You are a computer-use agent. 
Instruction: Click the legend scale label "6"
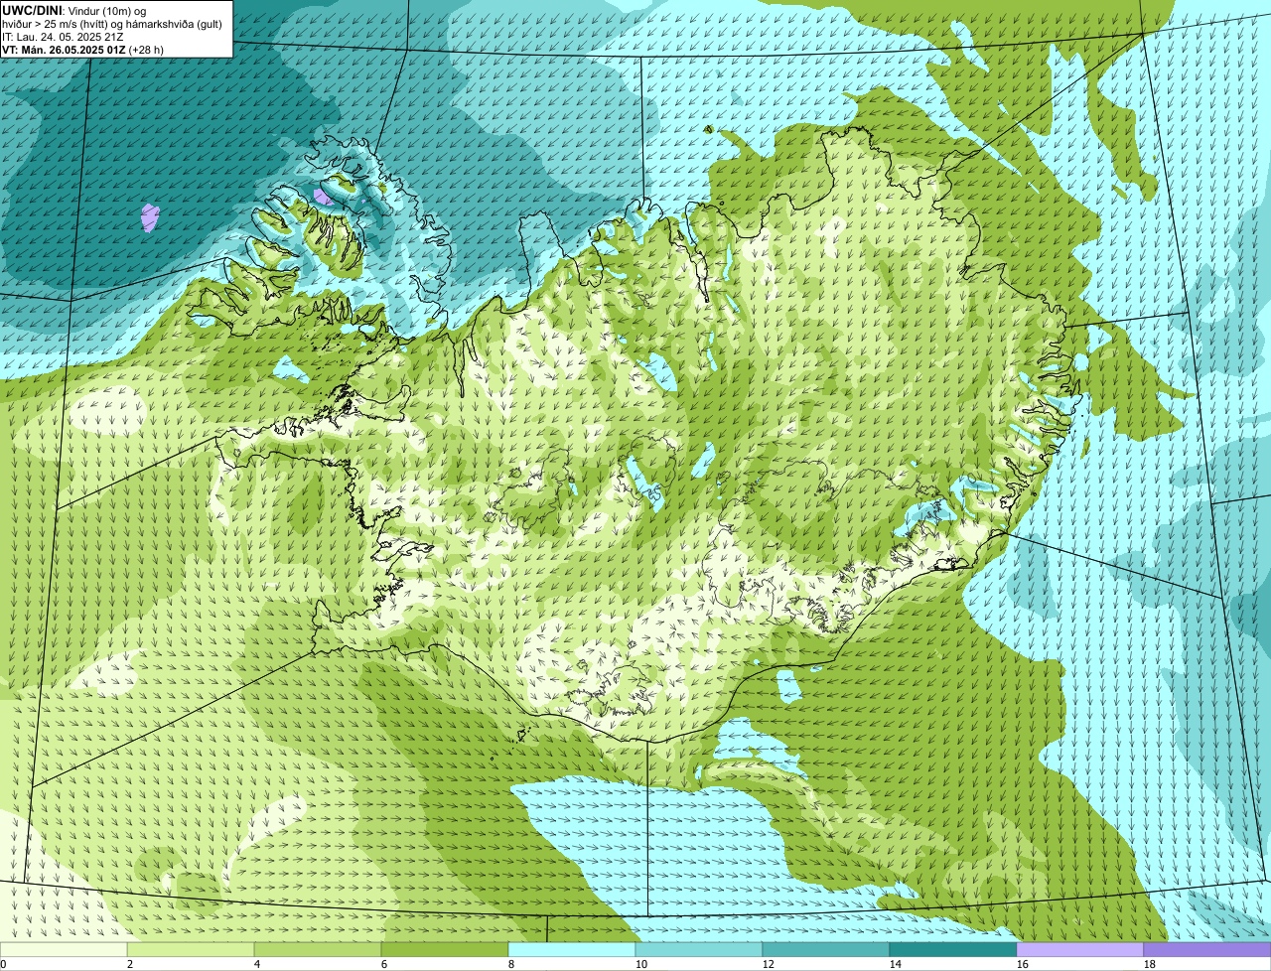(x=384, y=964)
